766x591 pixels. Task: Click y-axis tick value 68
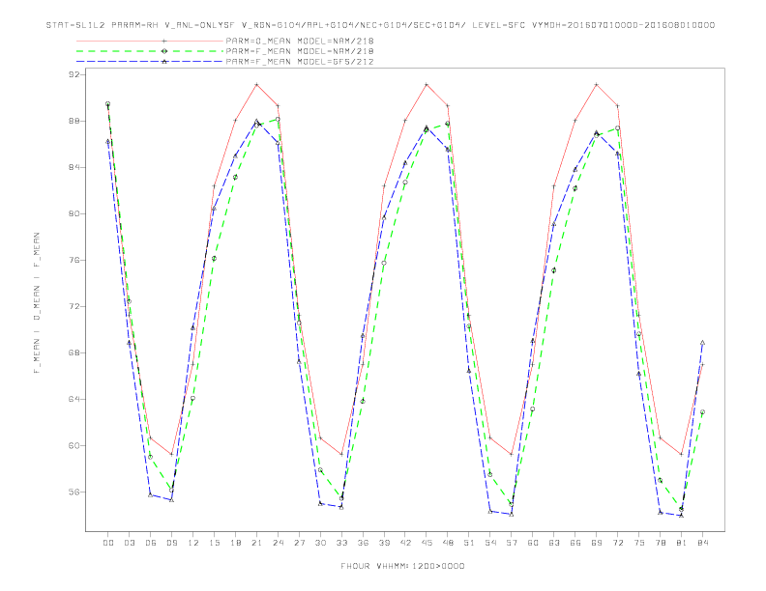[76, 352]
